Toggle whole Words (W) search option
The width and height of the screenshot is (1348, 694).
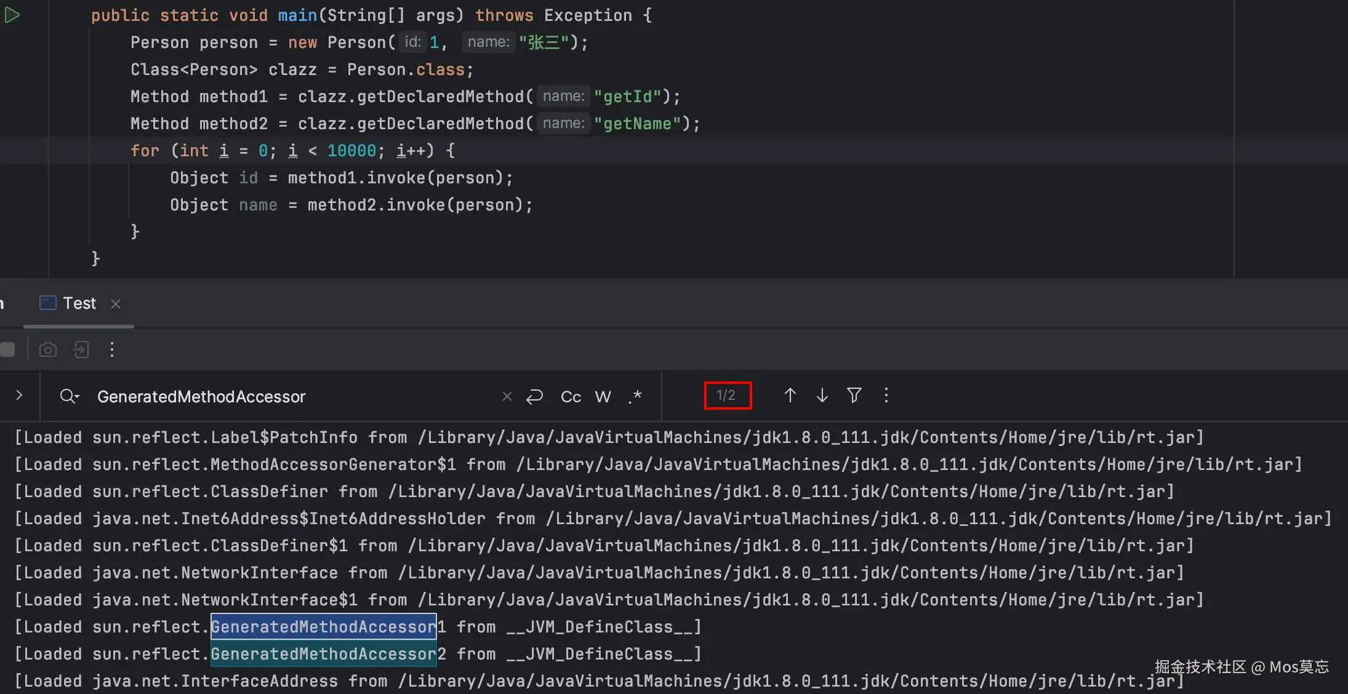pyautogui.click(x=603, y=397)
